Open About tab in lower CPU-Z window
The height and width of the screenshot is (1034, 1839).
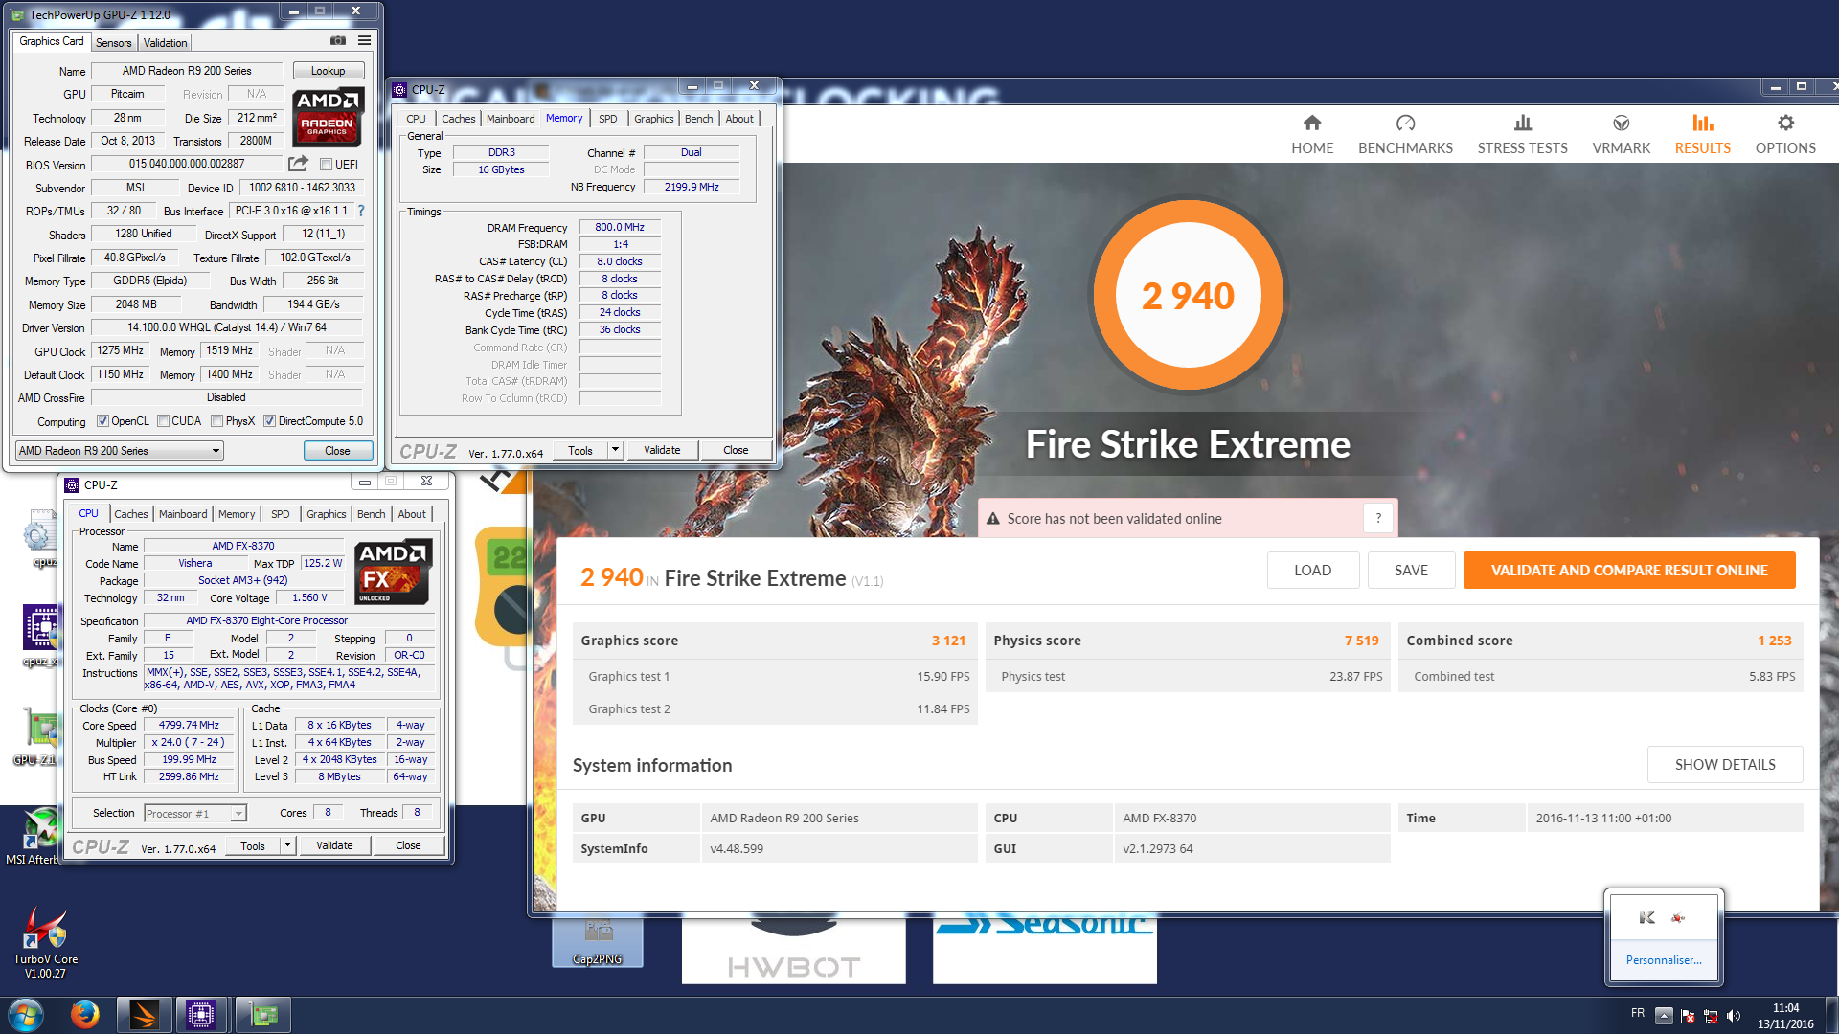(x=412, y=514)
